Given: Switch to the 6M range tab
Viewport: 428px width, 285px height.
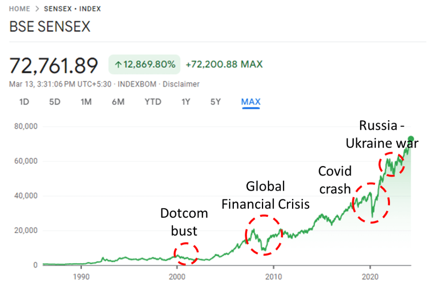Looking at the screenshot, I should pos(118,102).
